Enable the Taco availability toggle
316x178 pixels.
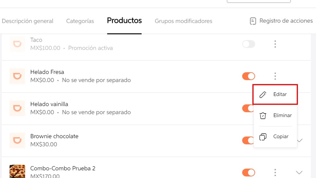click(248, 44)
